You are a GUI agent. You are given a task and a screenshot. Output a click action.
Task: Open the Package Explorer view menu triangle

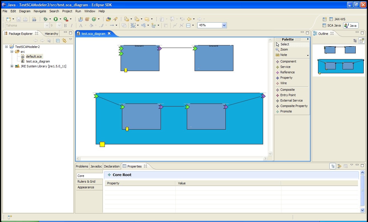pos(71,40)
